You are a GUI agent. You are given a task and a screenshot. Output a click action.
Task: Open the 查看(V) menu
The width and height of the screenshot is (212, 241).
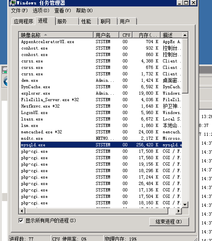coord(63,10)
